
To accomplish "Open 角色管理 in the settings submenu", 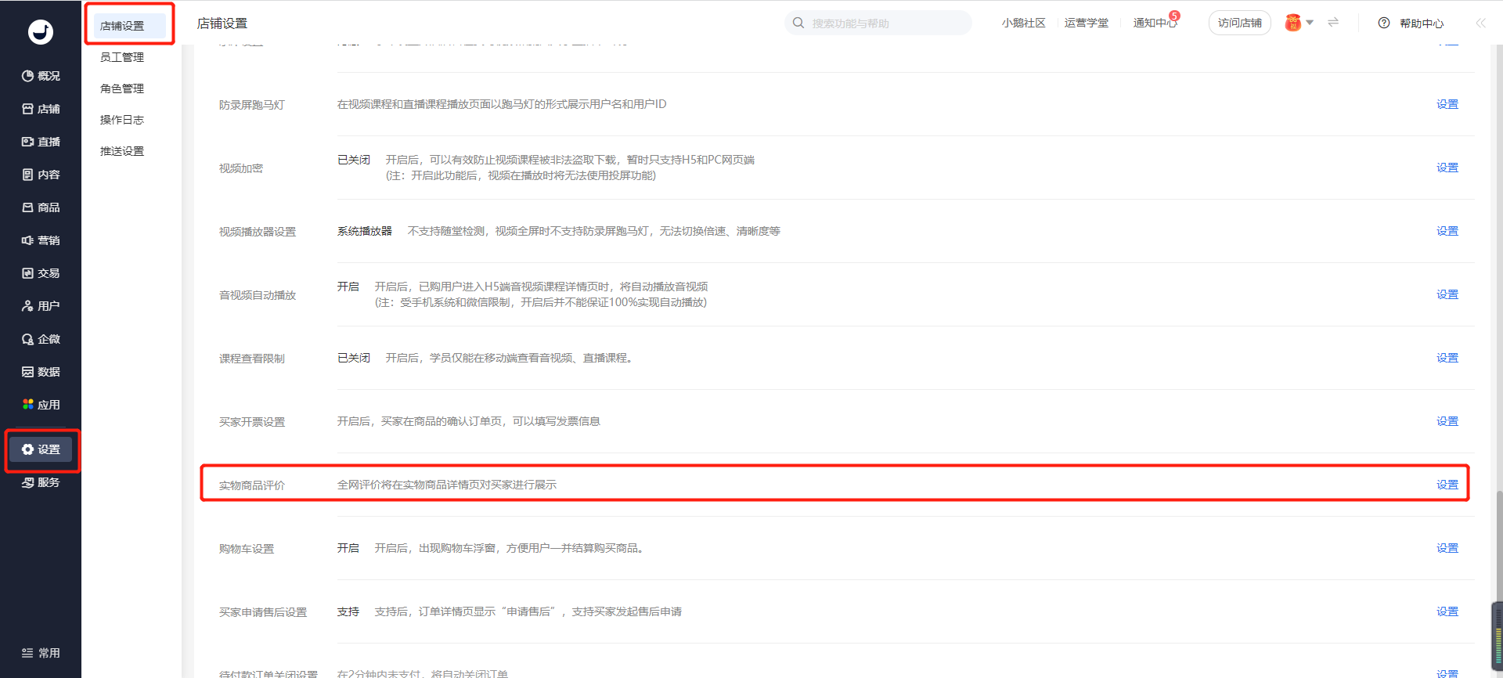I will click(122, 88).
